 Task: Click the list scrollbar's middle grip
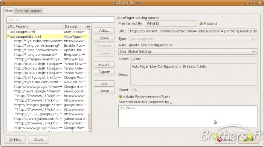[x=90, y=73]
